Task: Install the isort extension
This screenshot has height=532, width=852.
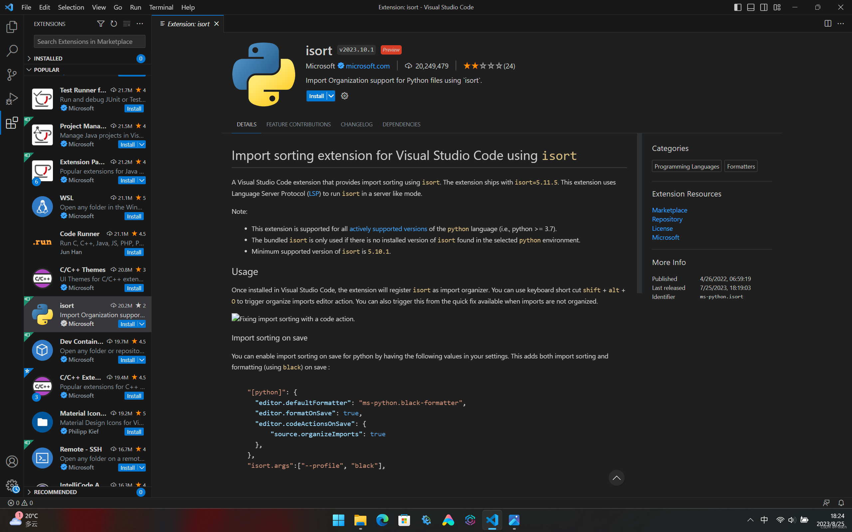Action: point(317,96)
